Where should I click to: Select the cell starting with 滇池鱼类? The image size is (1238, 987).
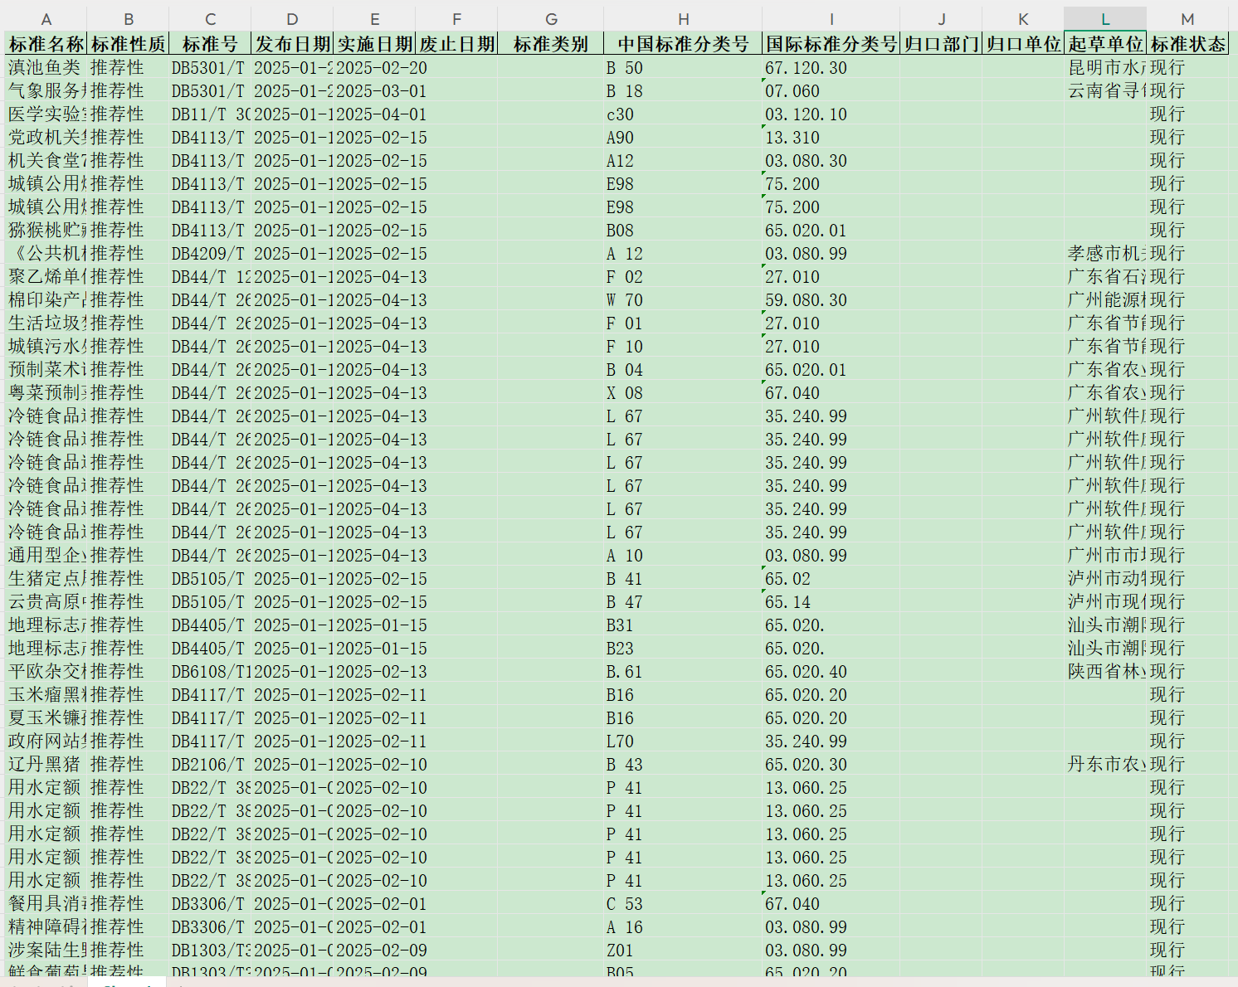[46, 67]
